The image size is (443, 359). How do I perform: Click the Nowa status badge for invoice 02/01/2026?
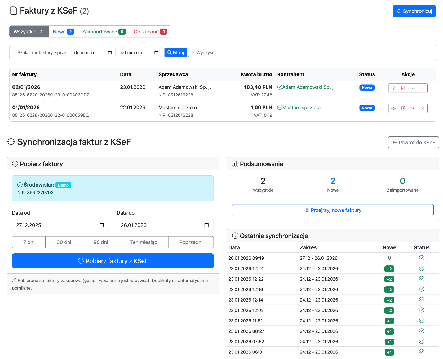367,87
